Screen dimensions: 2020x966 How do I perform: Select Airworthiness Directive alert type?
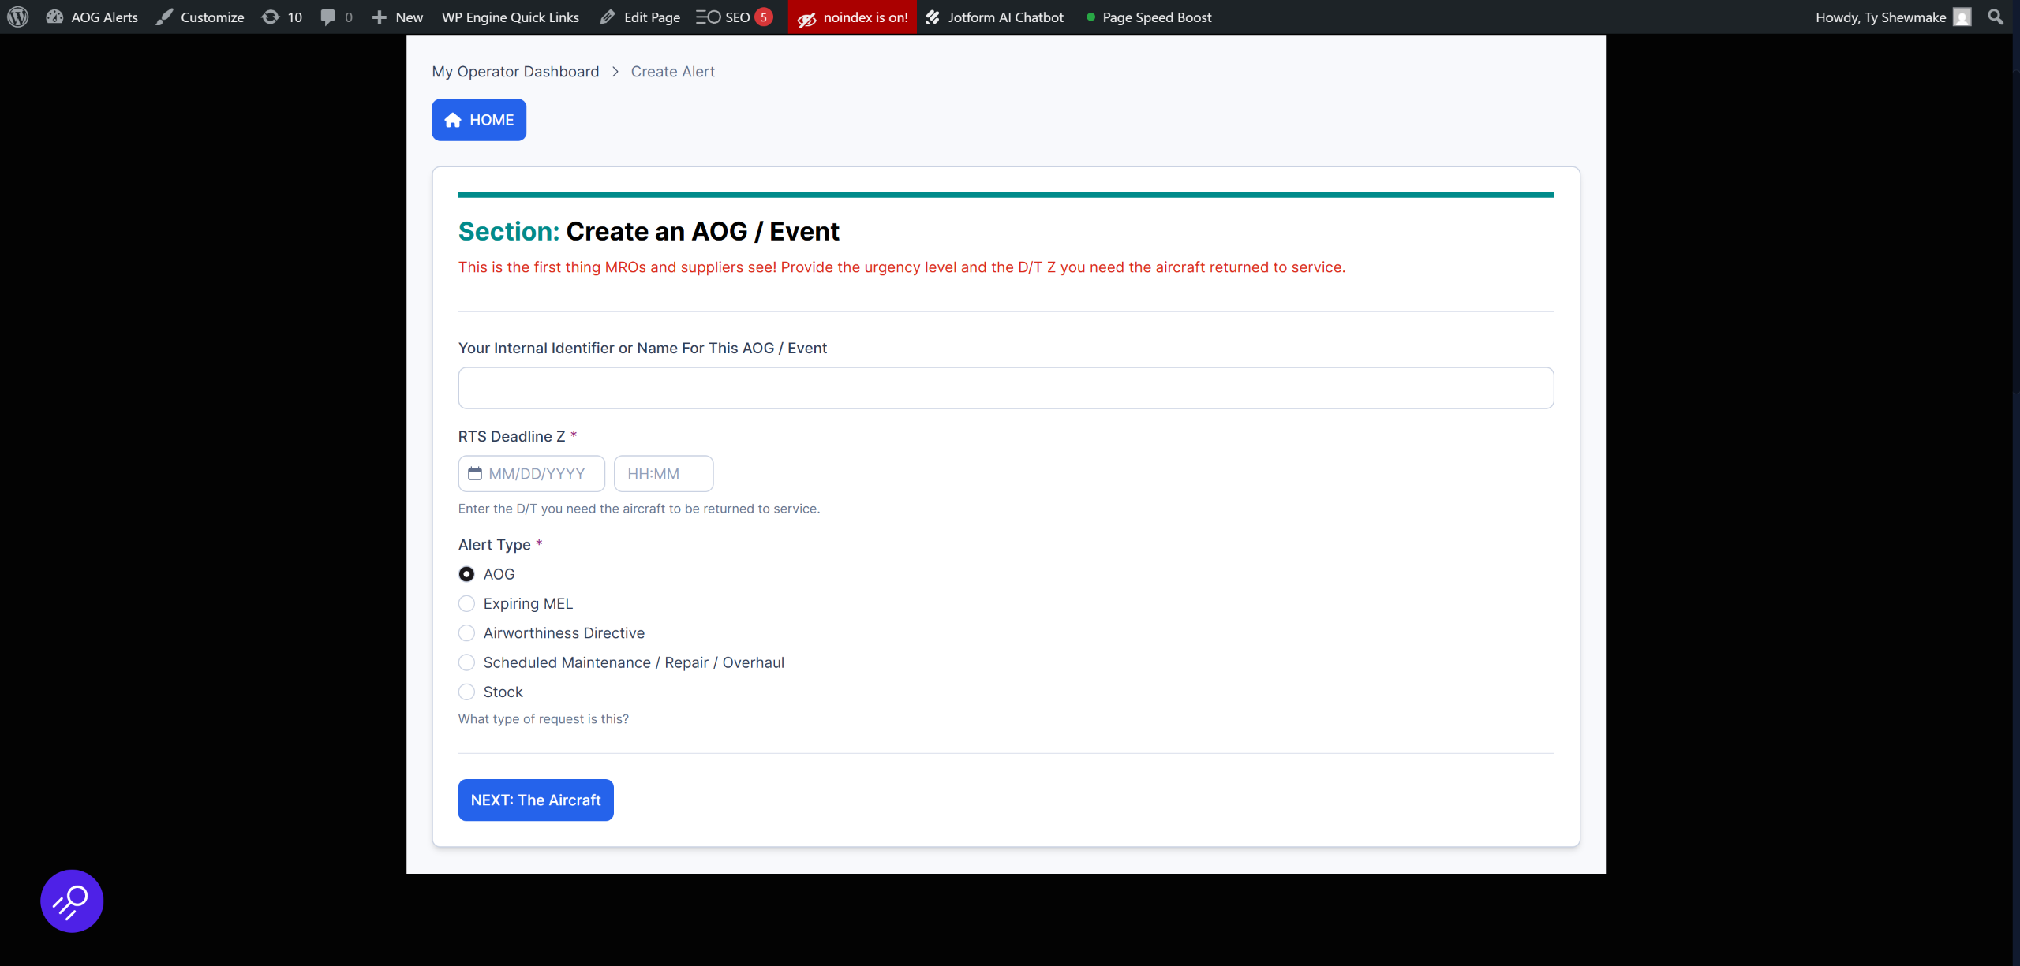[466, 633]
